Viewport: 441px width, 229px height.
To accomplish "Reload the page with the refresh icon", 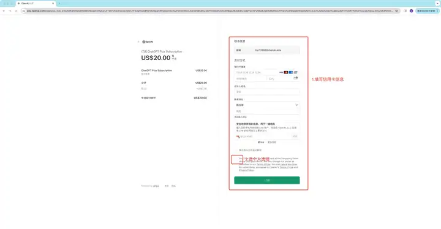I will 16,10.
